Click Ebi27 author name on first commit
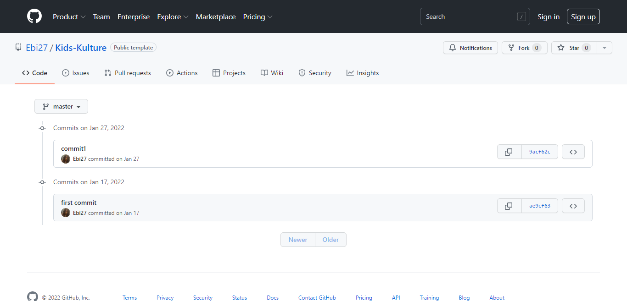Screen dimensions: 627x301 tap(80, 213)
